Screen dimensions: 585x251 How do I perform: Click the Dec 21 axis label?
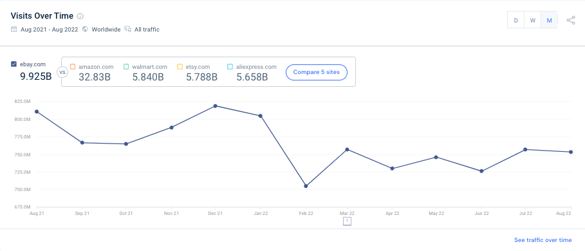pos(215,214)
